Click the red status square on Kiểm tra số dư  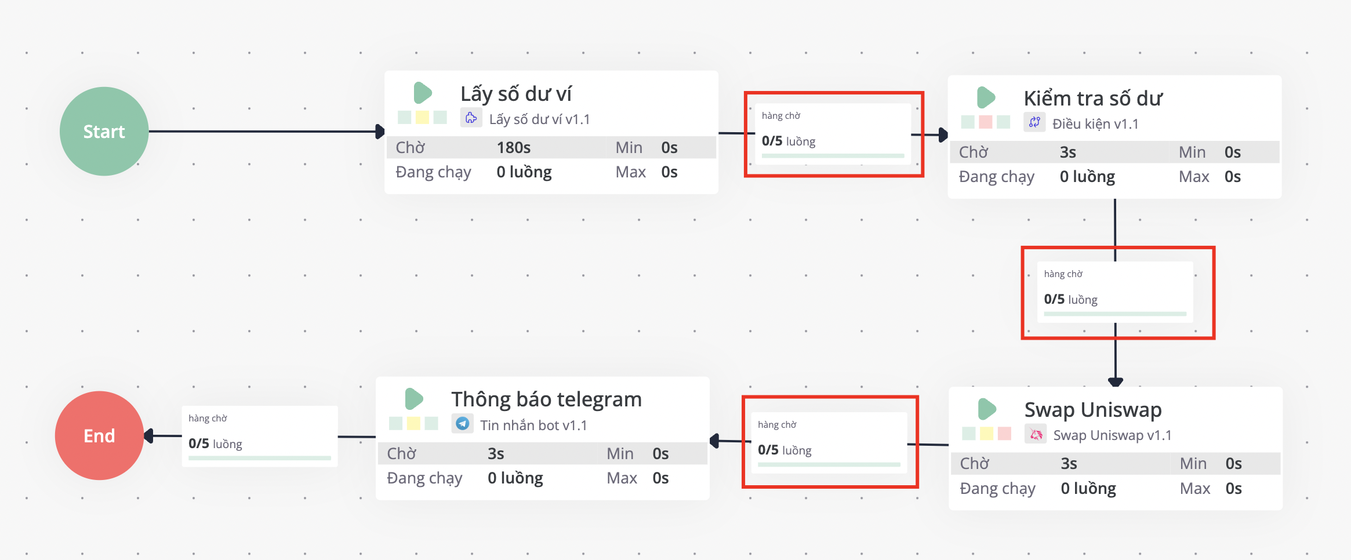coord(985,122)
